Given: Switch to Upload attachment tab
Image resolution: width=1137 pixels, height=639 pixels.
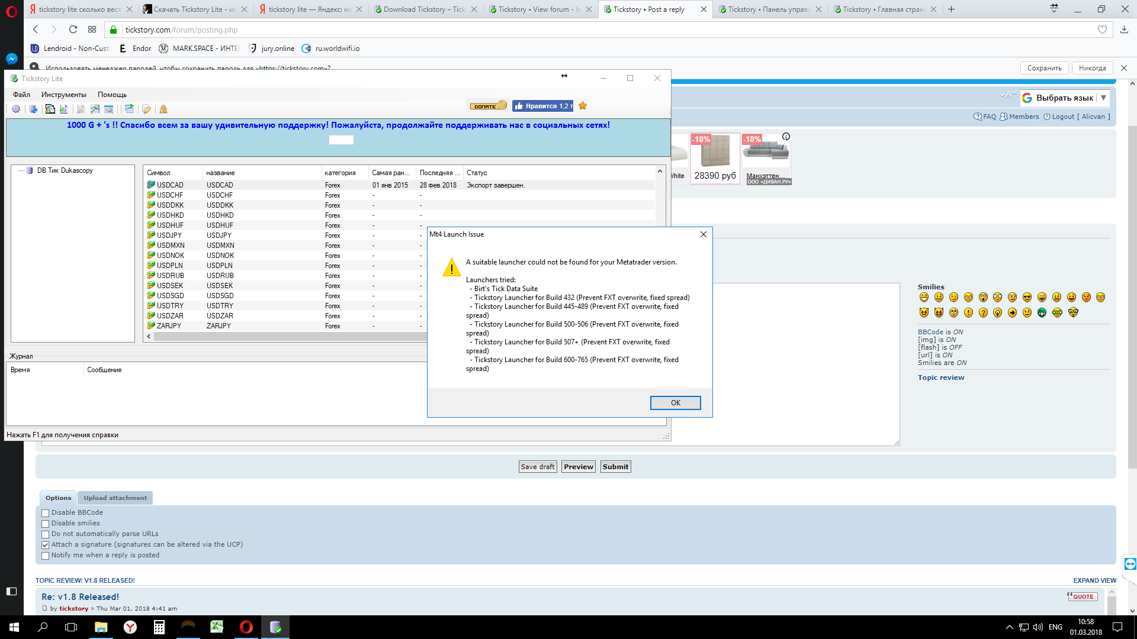Looking at the screenshot, I should (x=115, y=498).
